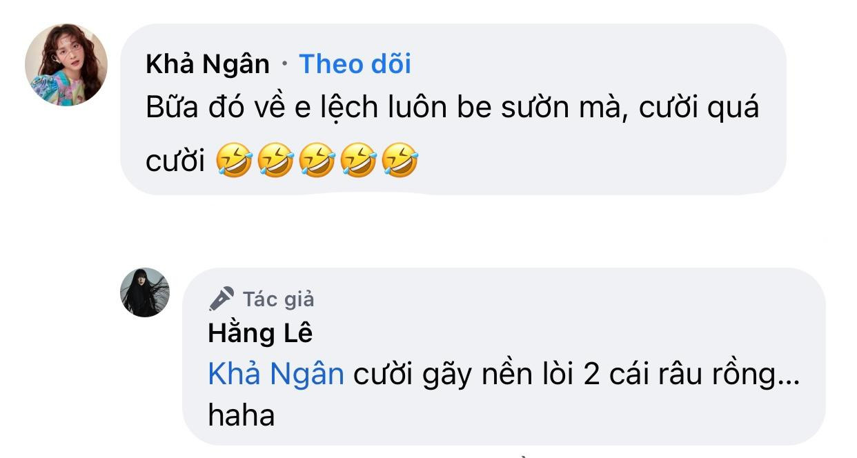Open the Hằng Lê author name

click(x=260, y=334)
